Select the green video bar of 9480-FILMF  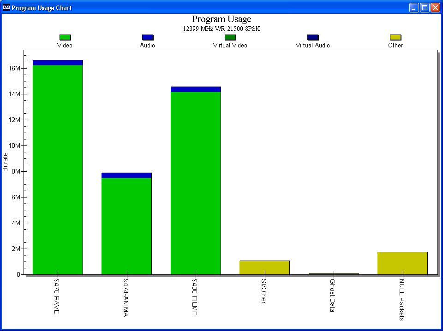click(196, 183)
